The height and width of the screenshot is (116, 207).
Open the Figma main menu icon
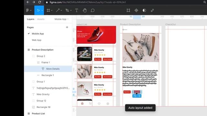pyautogui.click(x=27, y=10)
